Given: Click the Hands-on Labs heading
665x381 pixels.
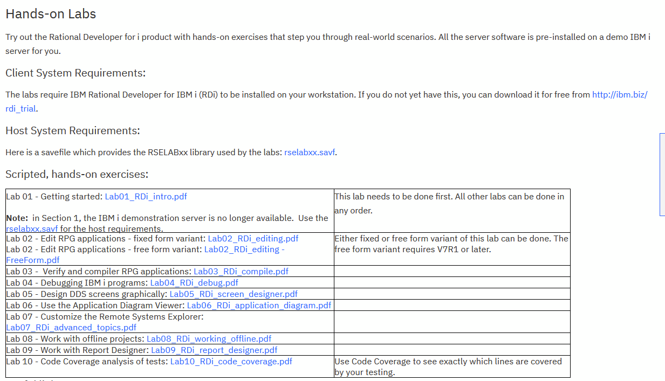Looking at the screenshot, I should coord(51,15).
